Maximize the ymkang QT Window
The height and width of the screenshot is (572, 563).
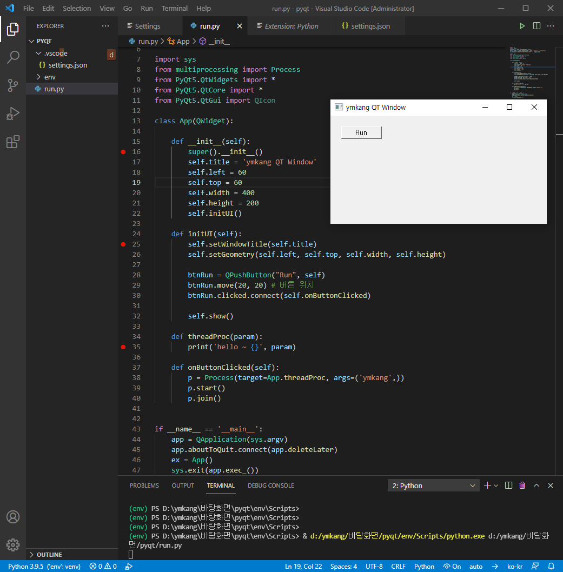point(509,107)
